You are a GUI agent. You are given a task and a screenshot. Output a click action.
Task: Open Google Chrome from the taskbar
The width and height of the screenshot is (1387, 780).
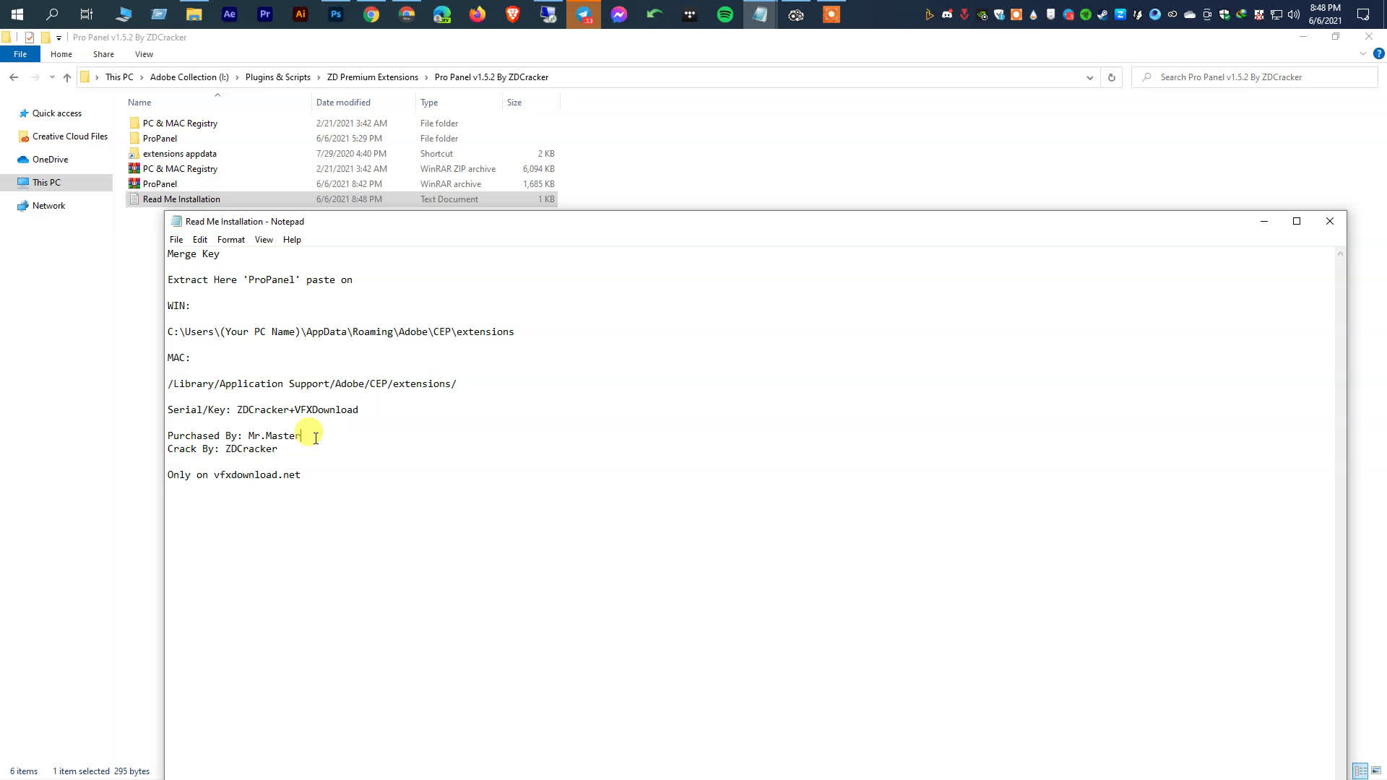371,14
